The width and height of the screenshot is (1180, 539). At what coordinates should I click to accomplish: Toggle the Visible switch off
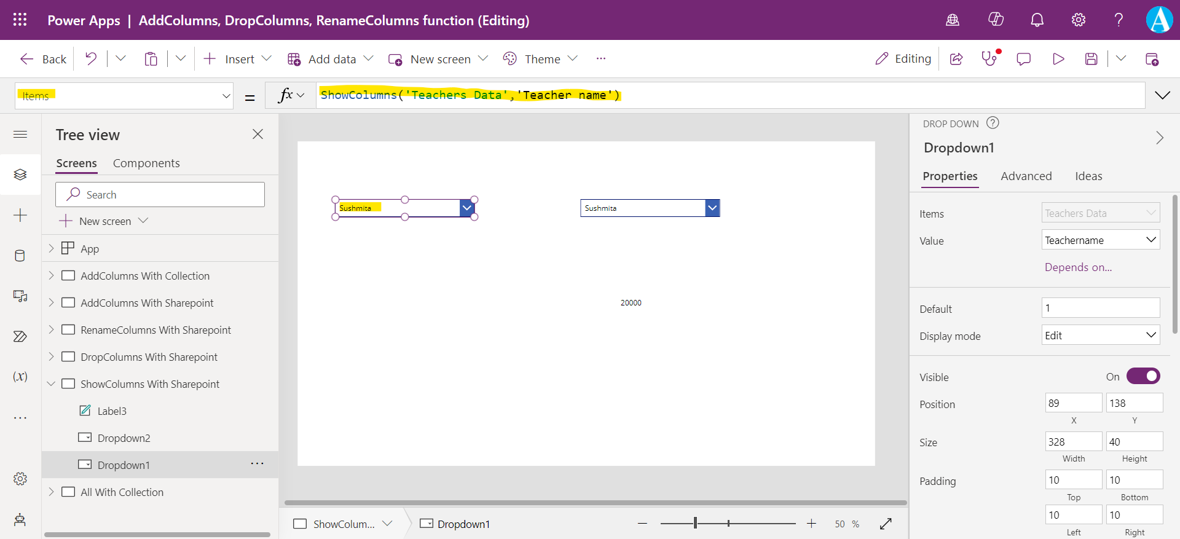(x=1143, y=376)
